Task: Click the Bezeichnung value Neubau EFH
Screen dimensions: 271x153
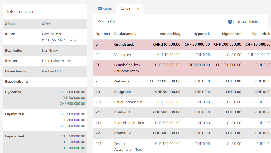Action: (51, 71)
